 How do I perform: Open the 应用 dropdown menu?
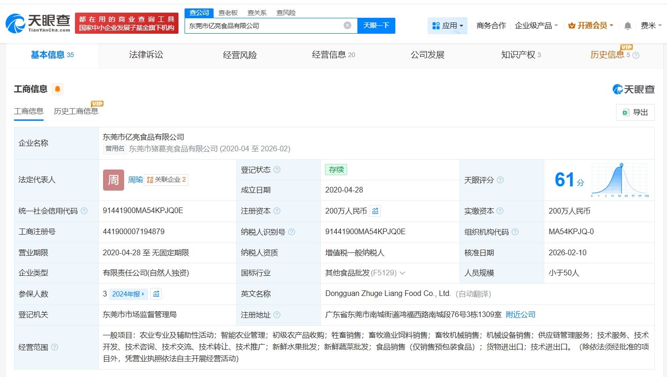447,26
